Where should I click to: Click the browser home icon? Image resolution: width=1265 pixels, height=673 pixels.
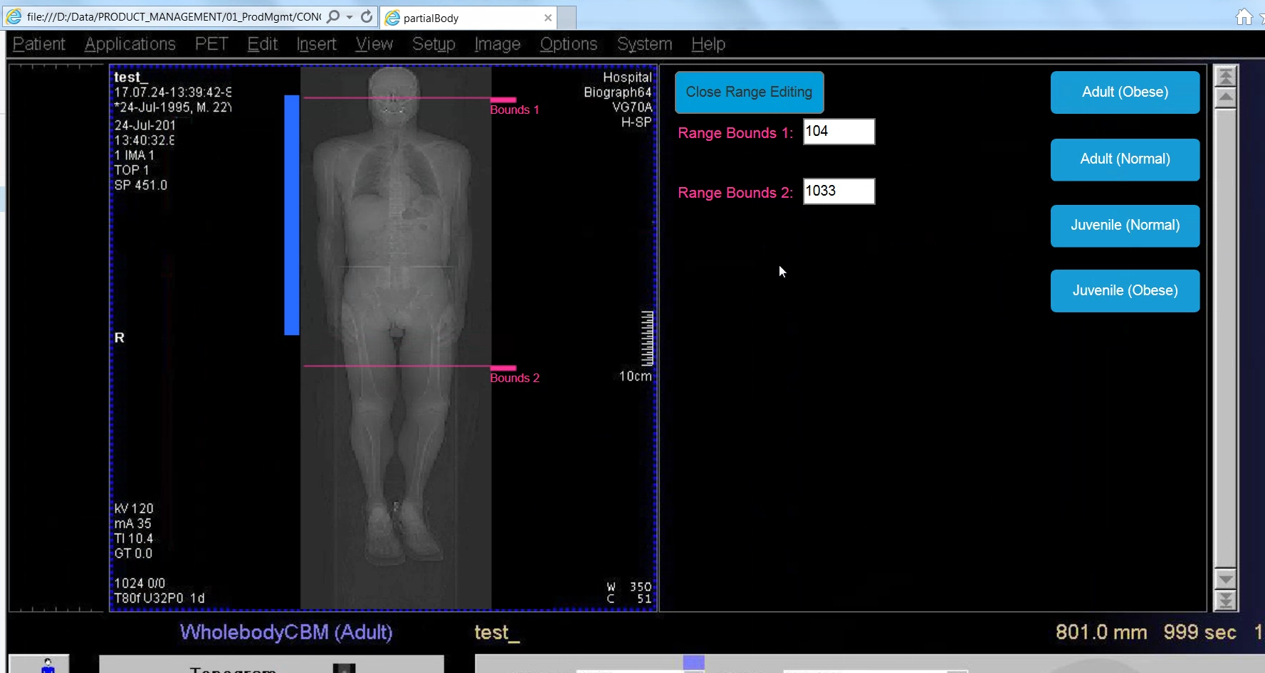[1244, 17]
